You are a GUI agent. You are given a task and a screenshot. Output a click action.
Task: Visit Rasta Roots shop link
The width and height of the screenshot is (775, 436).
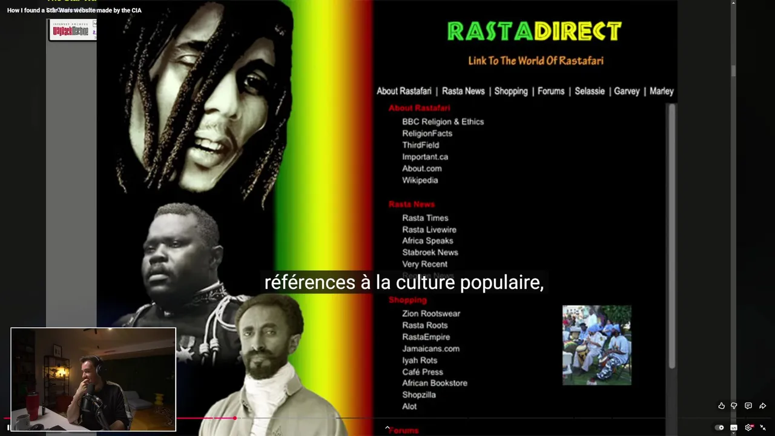coord(425,325)
